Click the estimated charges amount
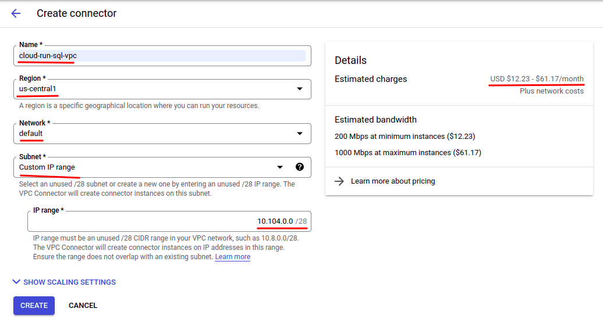Viewport: 603px width, 319px height. pyautogui.click(x=537, y=79)
